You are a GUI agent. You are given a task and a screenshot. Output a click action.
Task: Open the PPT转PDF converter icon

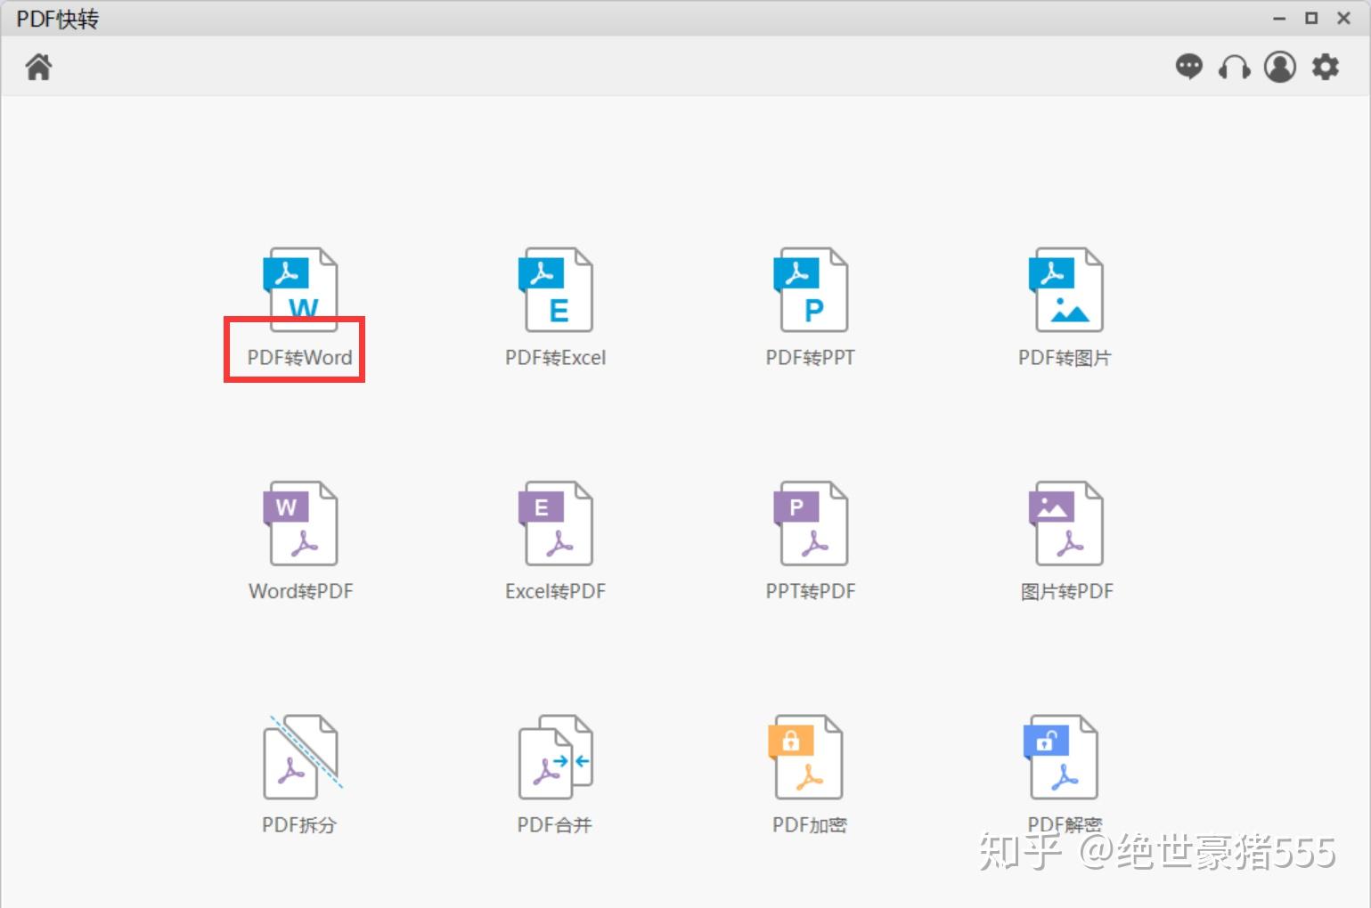pos(810,523)
